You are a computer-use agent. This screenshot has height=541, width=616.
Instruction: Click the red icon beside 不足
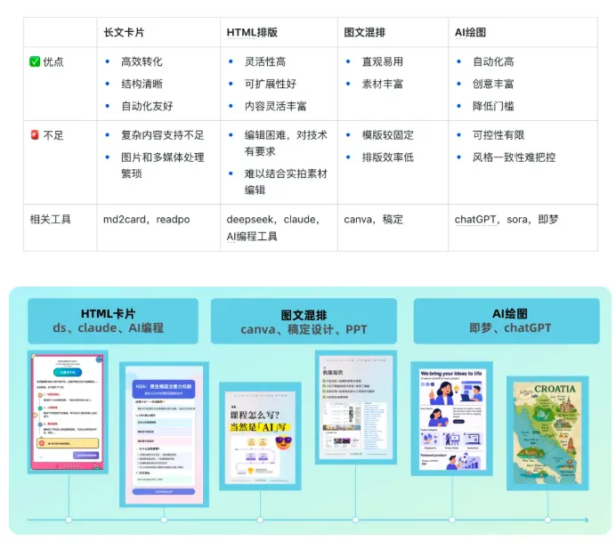coord(35,135)
